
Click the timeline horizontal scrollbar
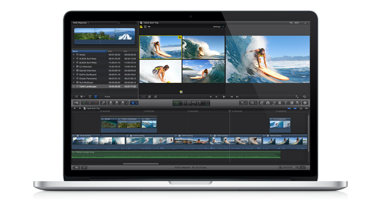[141, 164]
